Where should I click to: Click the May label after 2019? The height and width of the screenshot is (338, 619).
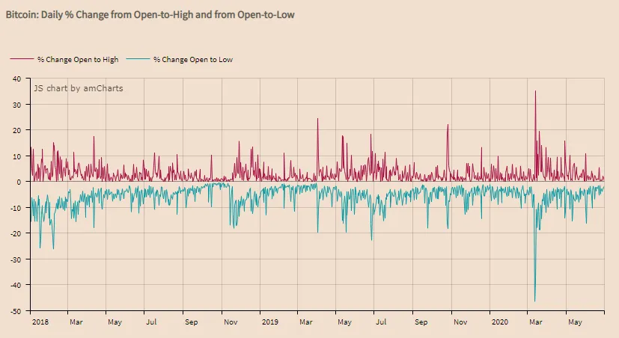click(344, 322)
